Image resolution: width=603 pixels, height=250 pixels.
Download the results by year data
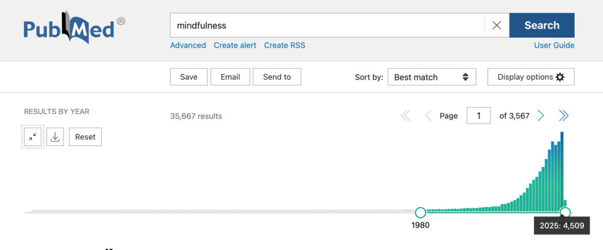55,136
